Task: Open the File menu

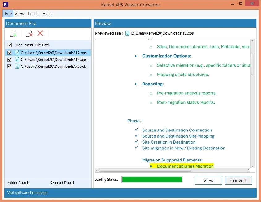Action: point(8,14)
